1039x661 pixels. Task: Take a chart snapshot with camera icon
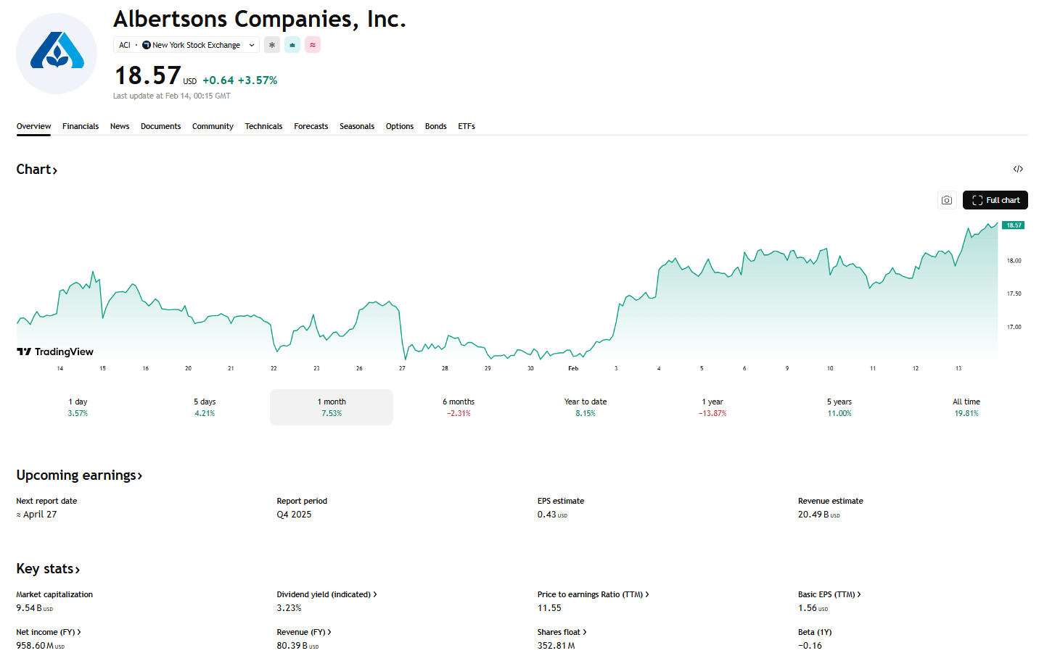[x=946, y=200]
